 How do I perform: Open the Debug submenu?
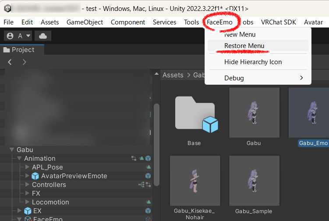234,78
